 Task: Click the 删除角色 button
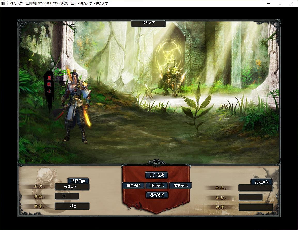[133, 185]
